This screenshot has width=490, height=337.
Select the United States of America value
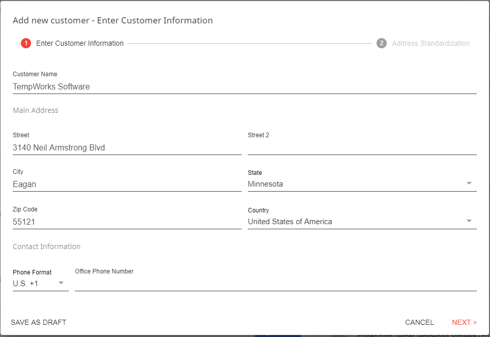click(x=290, y=222)
